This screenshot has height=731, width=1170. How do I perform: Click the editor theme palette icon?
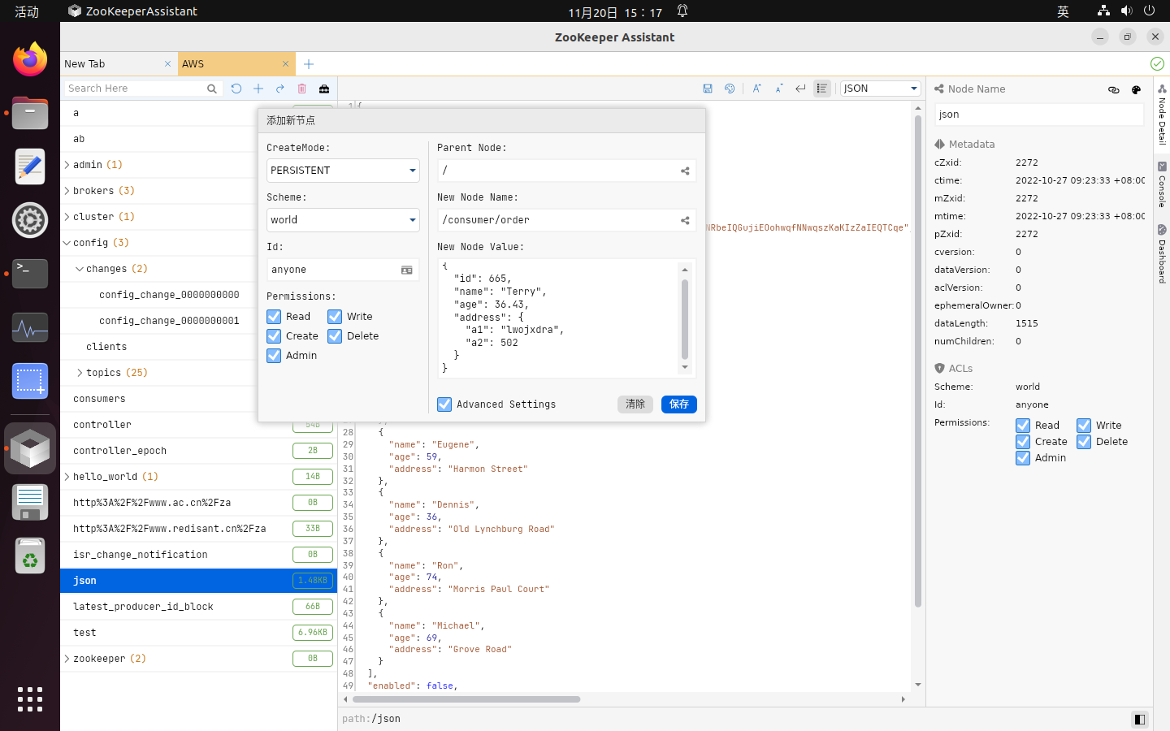click(730, 89)
